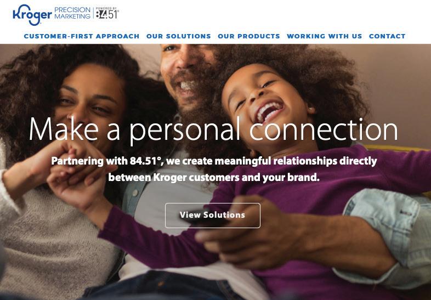431x300 pixels.
Task: Click the Partnering with 84.51° subtitle text
Action: [214, 169]
